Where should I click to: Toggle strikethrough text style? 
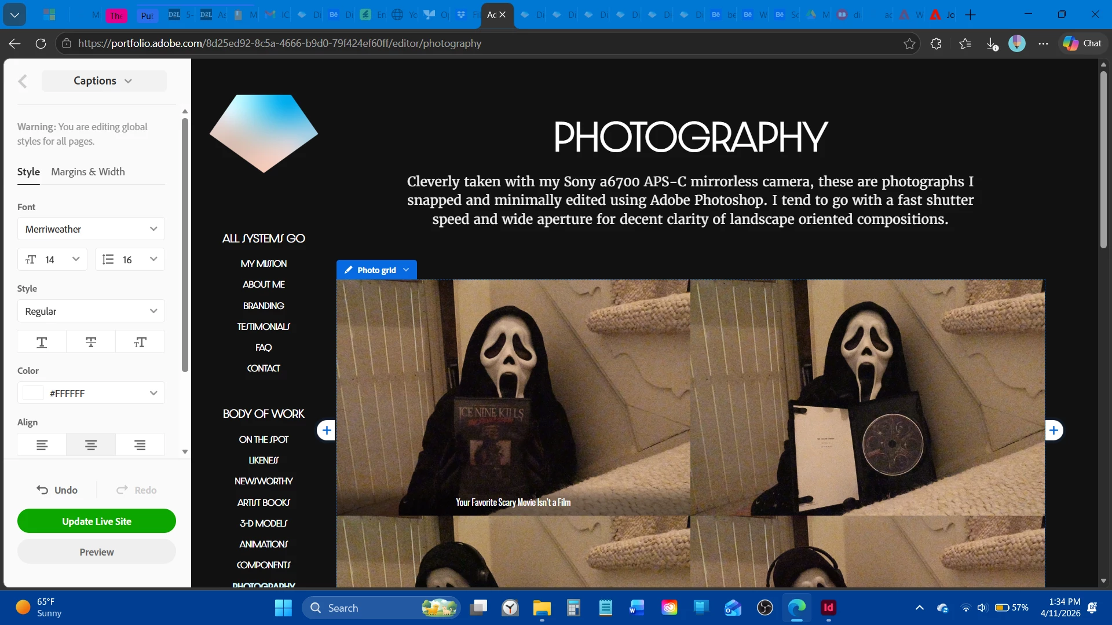(91, 342)
